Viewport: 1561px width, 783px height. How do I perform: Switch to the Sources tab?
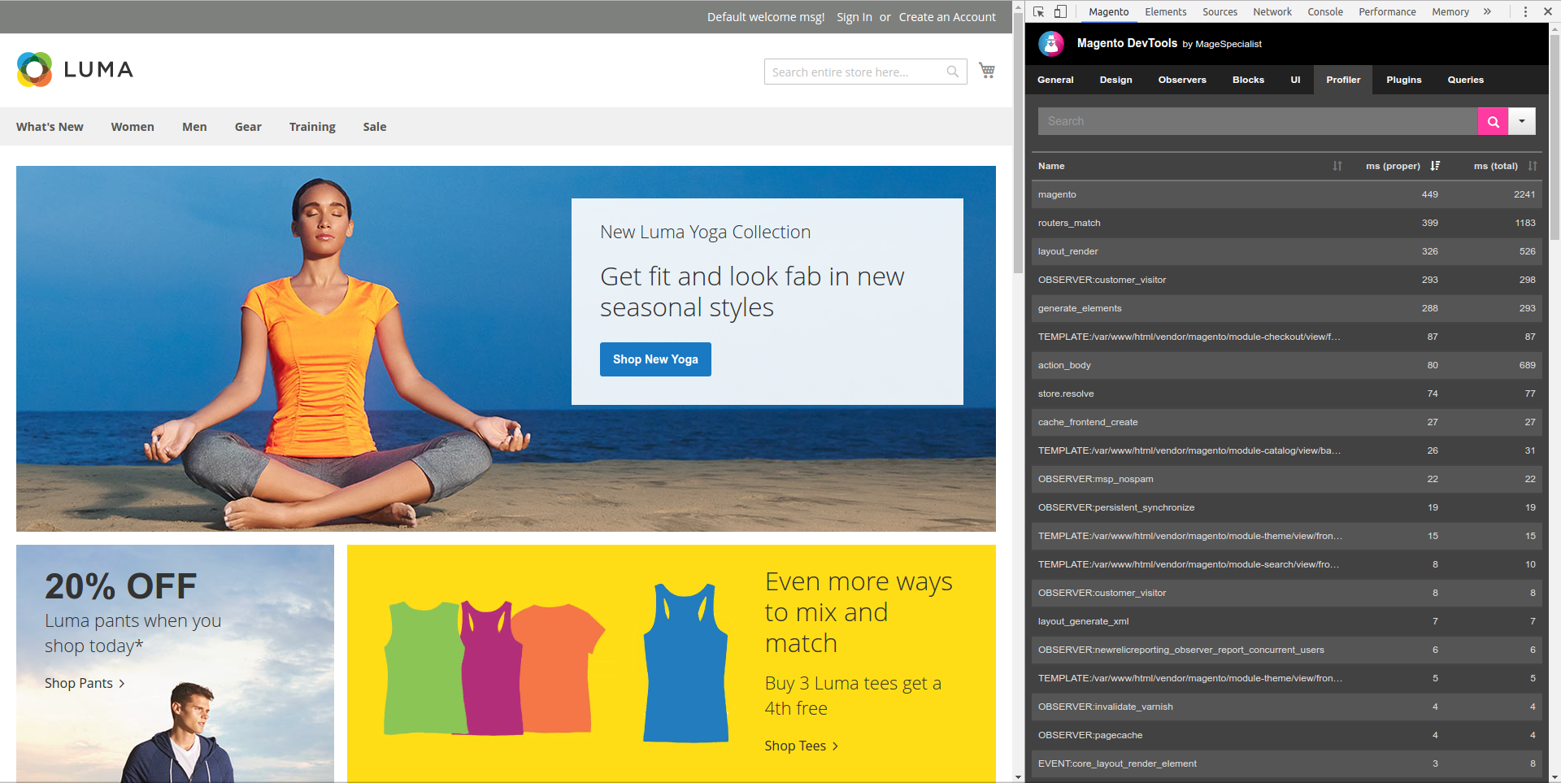tap(1220, 11)
